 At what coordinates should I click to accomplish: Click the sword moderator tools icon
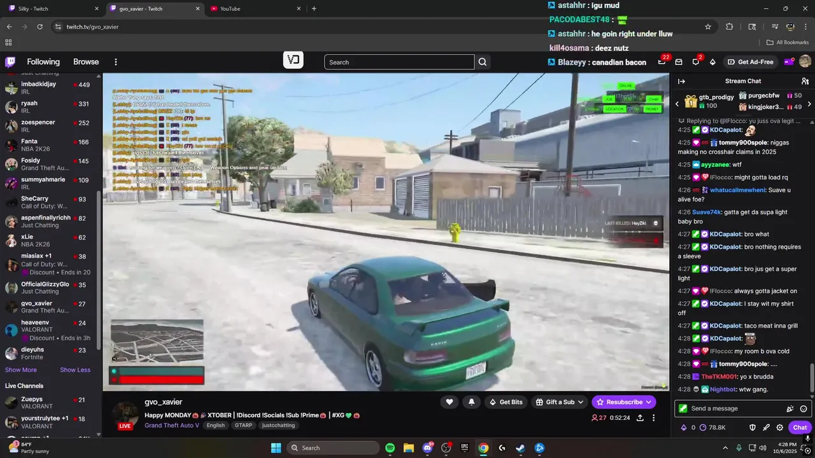pyautogui.click(x=766, y=427)
